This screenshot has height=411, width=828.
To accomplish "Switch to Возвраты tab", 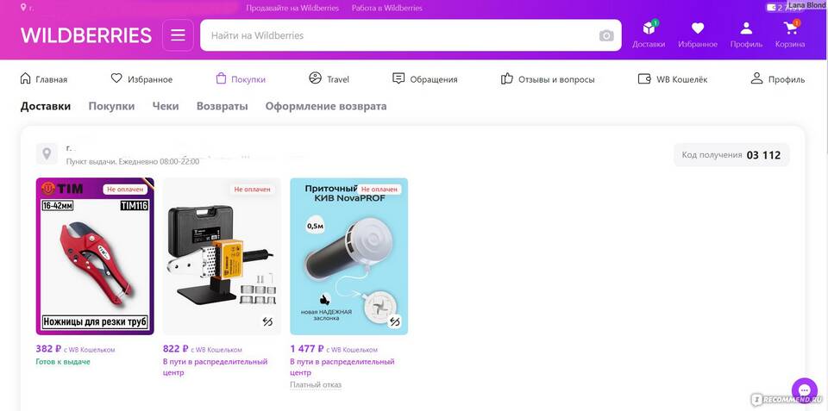I will click(x=222, y=106).
